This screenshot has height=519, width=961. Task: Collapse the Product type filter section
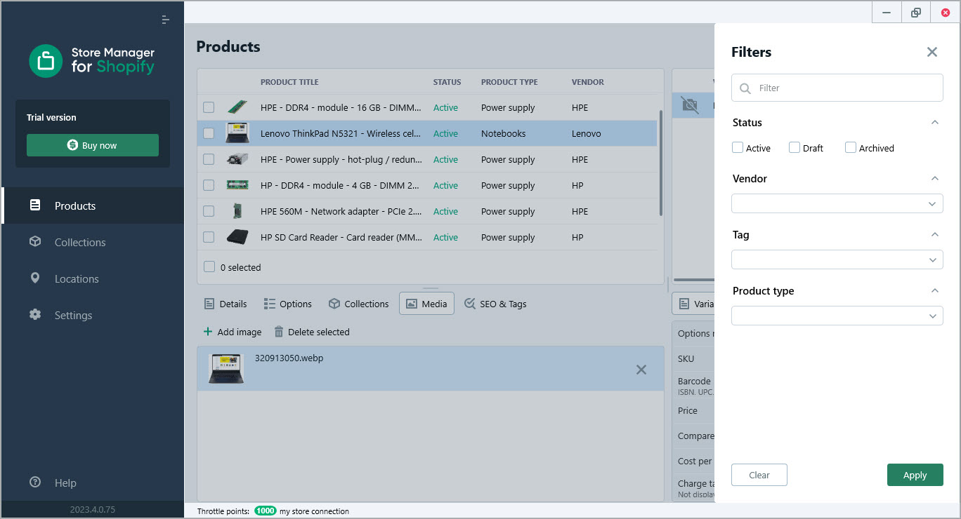coord(934,290)
